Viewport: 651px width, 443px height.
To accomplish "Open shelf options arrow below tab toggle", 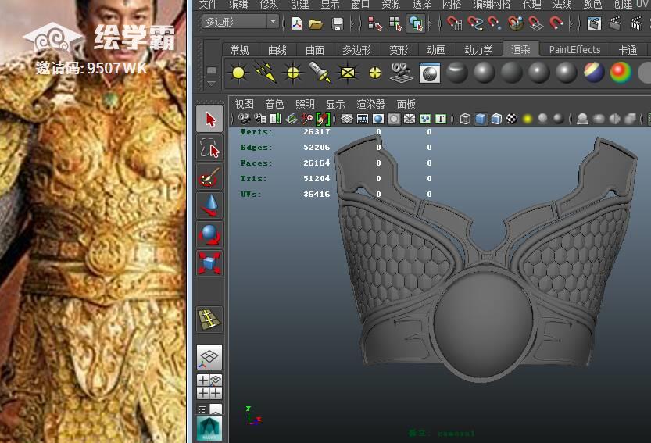I will pyautogui.click(x=211, y=84).
